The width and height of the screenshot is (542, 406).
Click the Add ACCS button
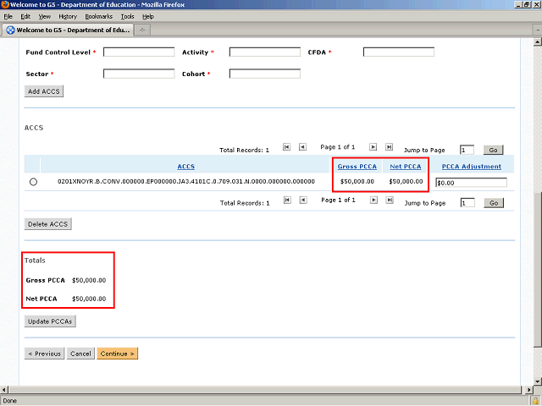(44, 91)
